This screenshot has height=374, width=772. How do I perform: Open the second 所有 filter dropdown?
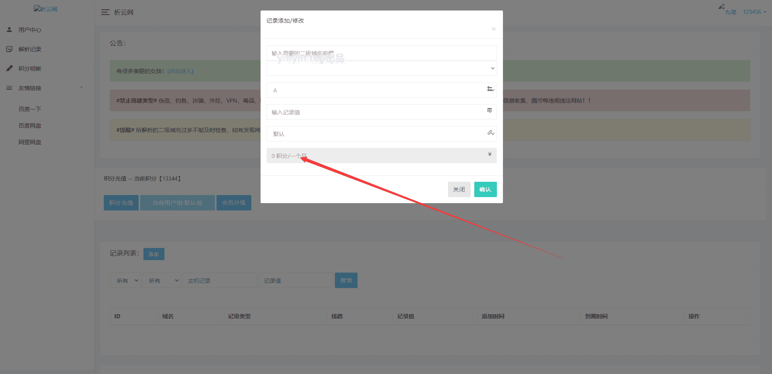pos(162,280)
